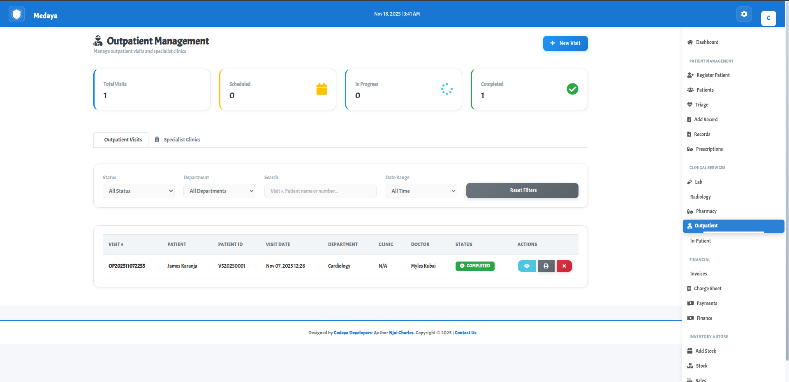Open the Contact Us footer link
The width and height of the screenshot is (789, 382).
[x=465, y=333]
